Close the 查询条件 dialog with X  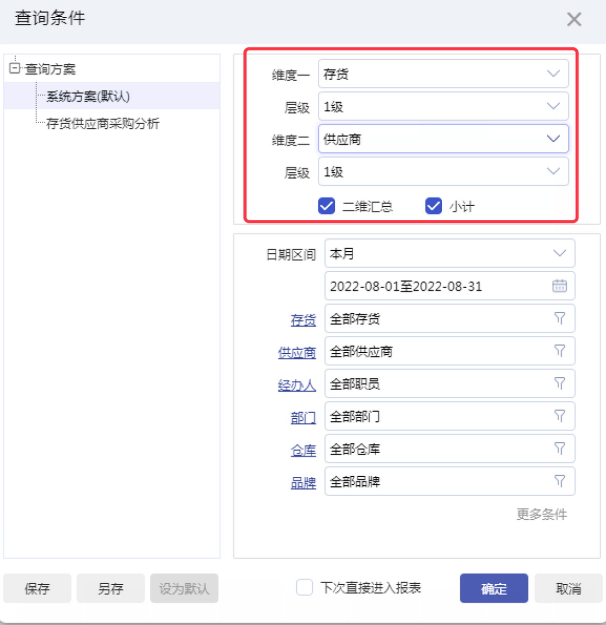[x=574, y=19]
